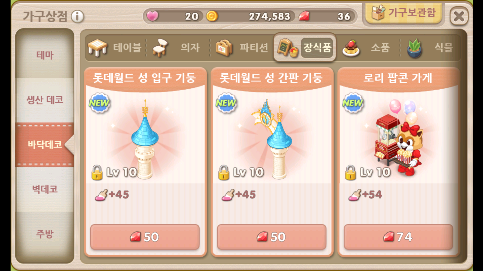483x271 pixels.
Task: Open the 테마 sidebar category
Action: [x=45, y=55]
